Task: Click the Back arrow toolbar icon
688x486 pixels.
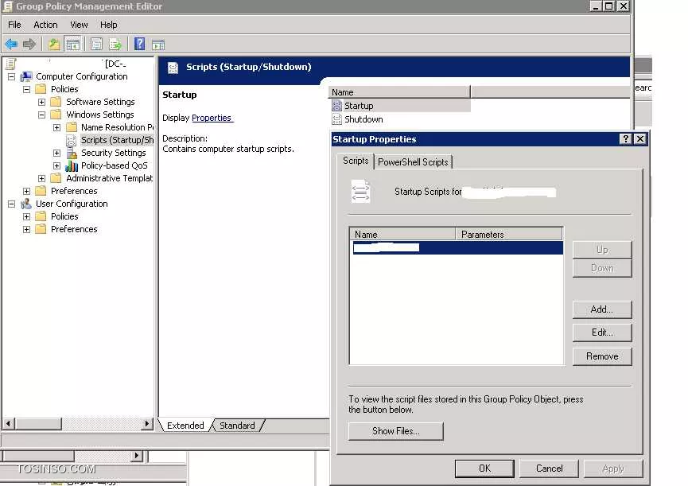Action: click(x=11, y=45)
